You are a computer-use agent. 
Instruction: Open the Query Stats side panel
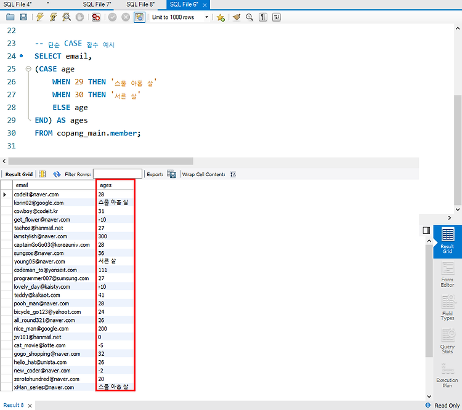[447, 341]
